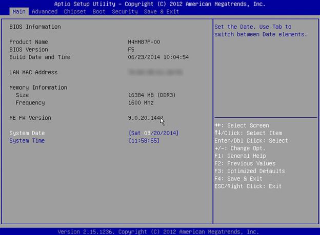Click the BIOS Version label
The width and height of the screenshot is (320, 235).
29,50
